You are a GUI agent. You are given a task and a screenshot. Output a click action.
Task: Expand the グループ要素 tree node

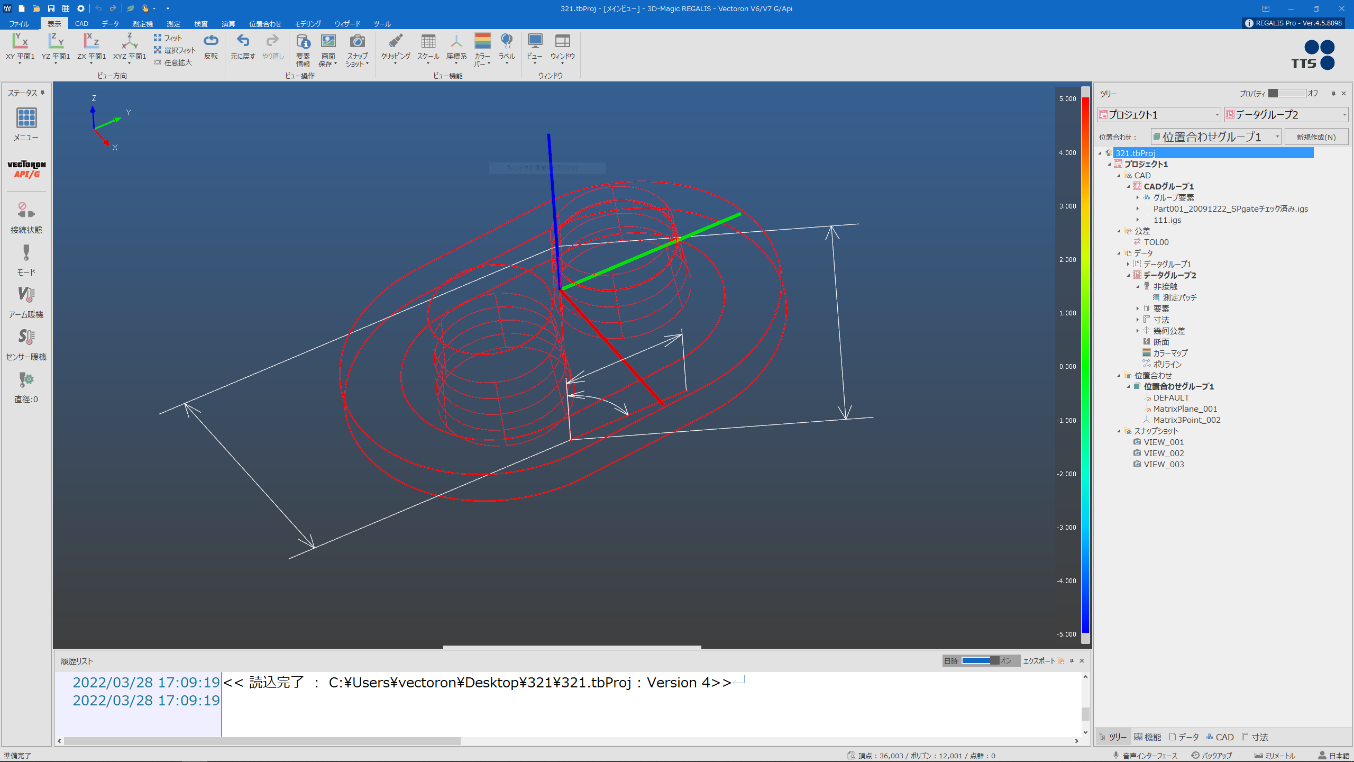pyautogui.click(x=1138, y=197)
